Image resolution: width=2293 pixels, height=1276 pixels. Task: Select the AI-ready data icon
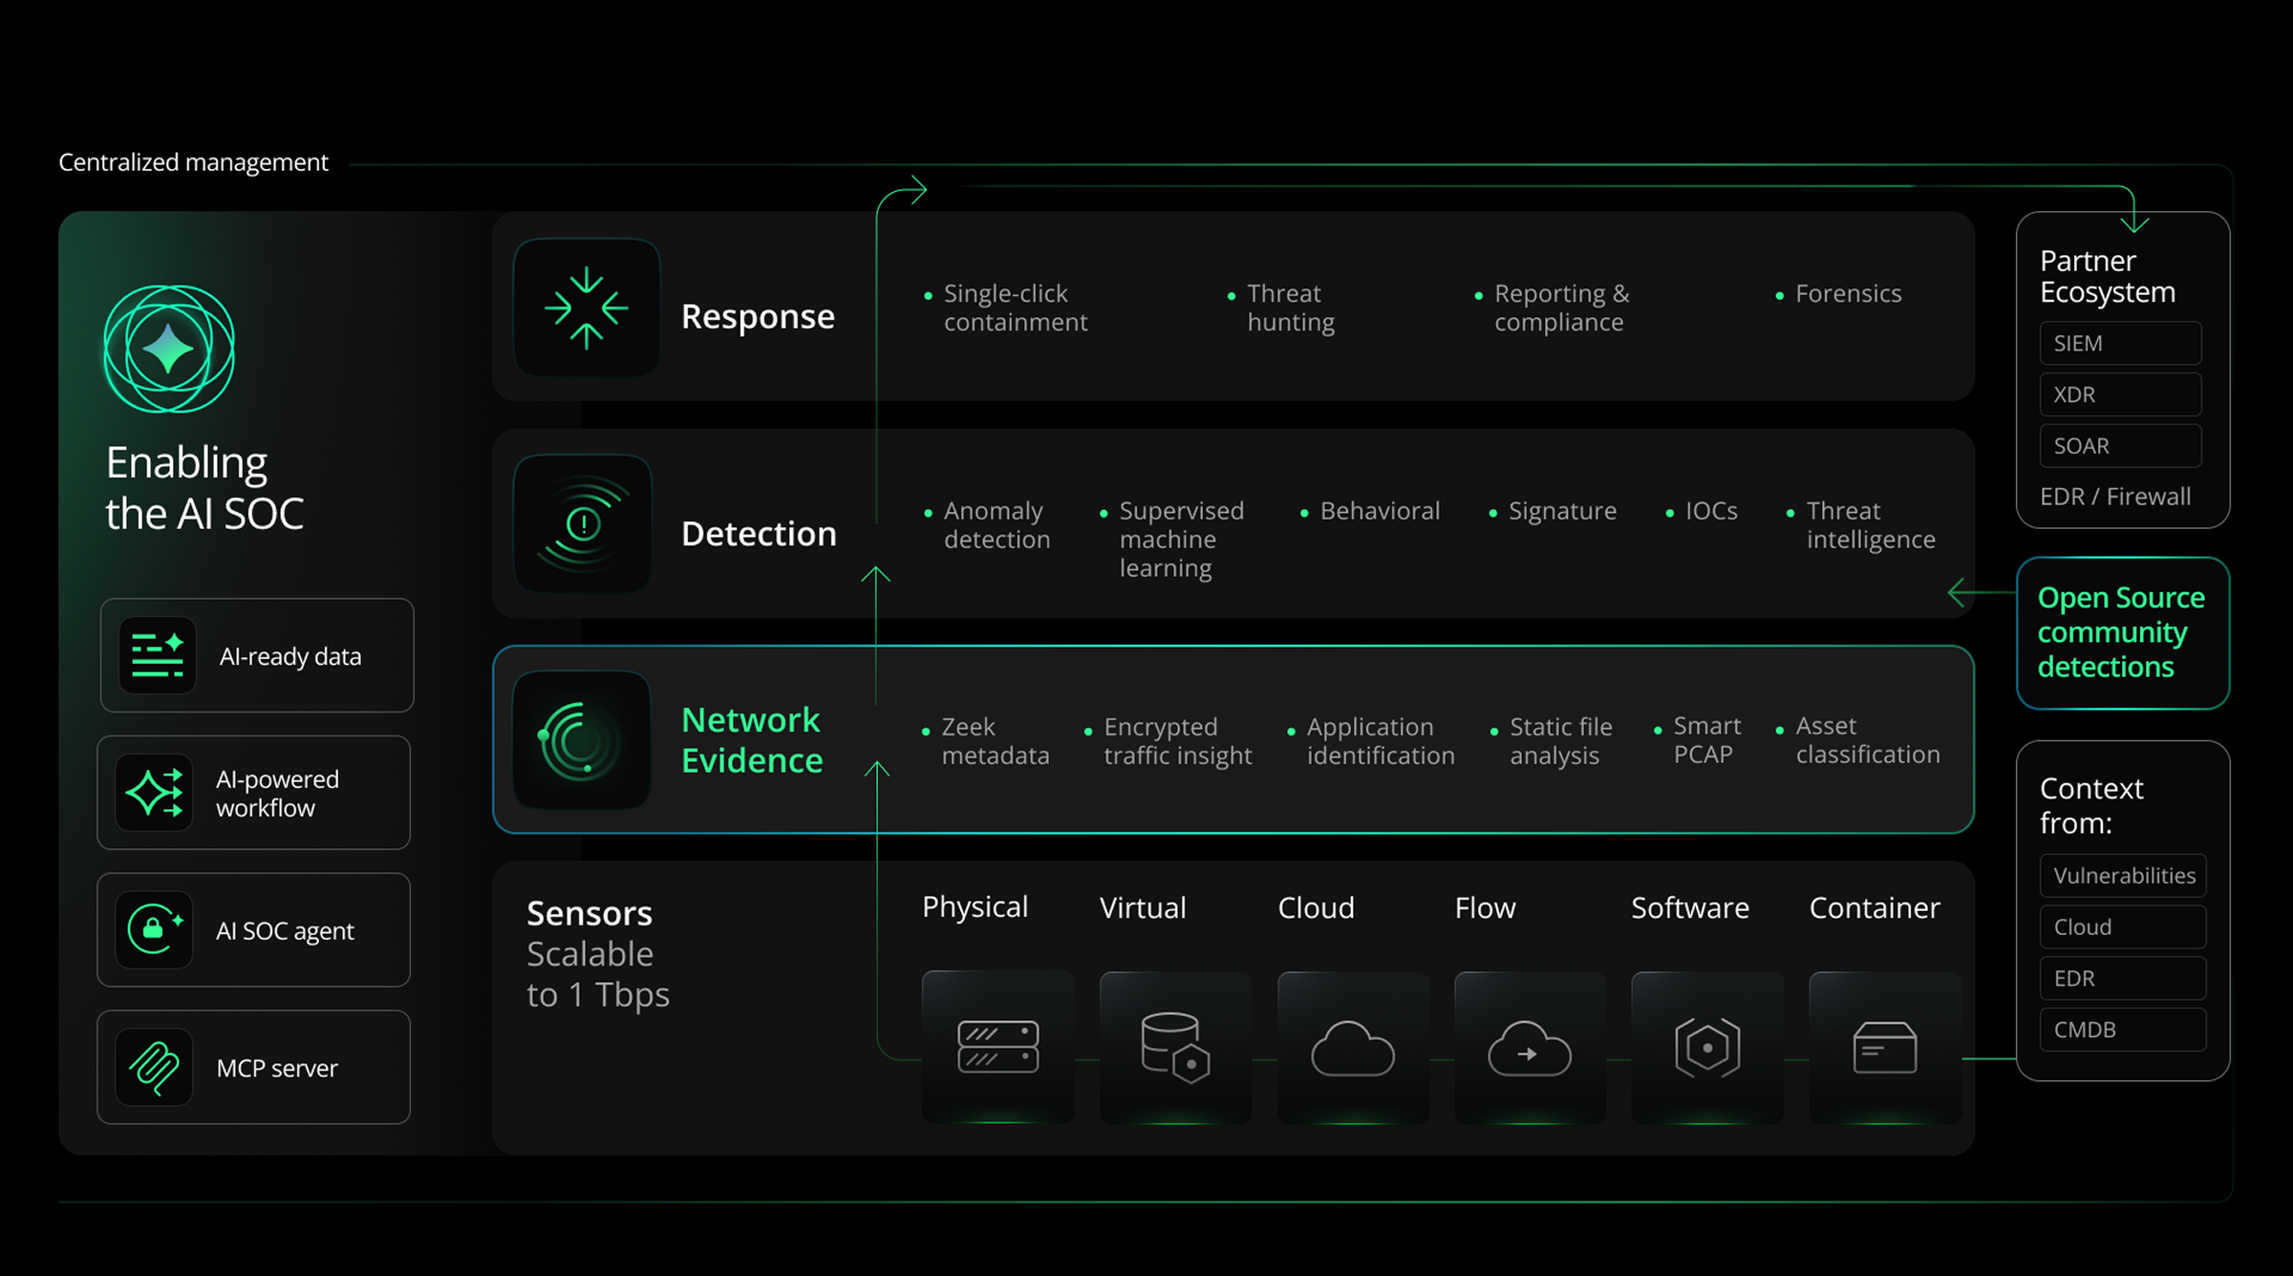coord(156,655)
